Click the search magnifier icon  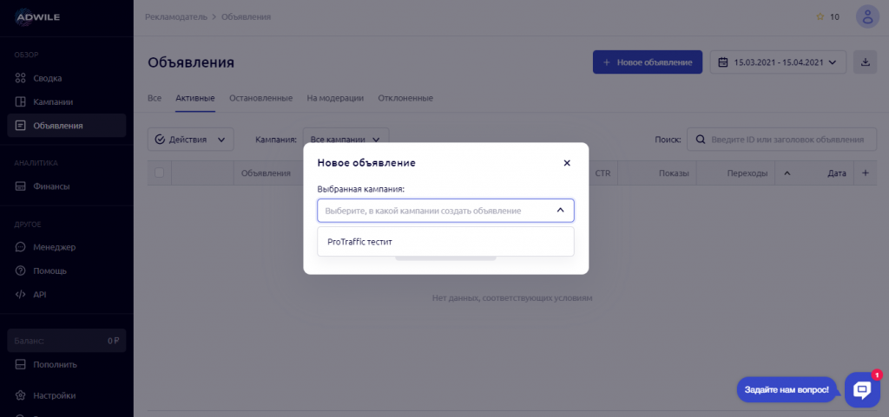click(x=699, y=139)
